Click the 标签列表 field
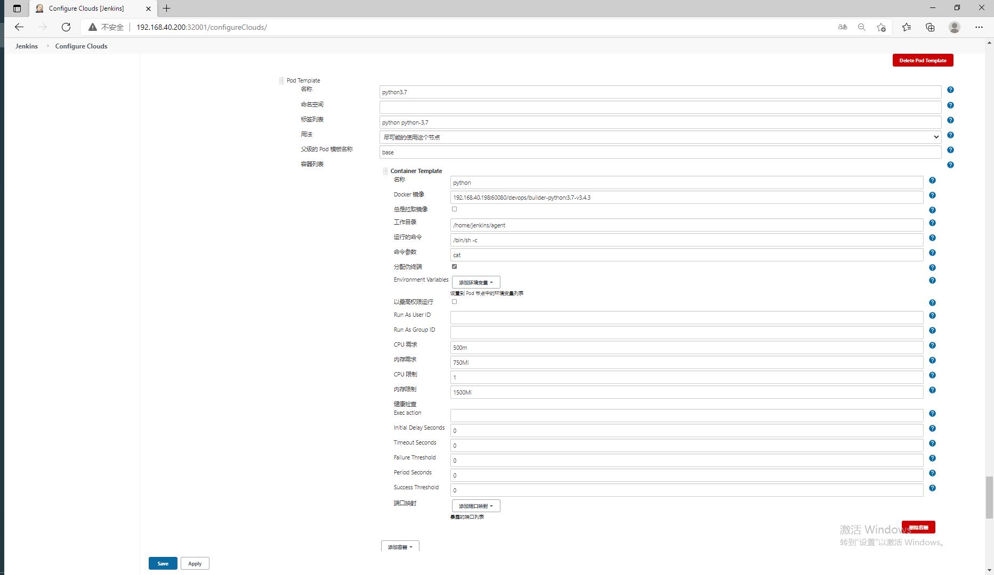The width and height of the screenshot is (994, 575). 660,122
